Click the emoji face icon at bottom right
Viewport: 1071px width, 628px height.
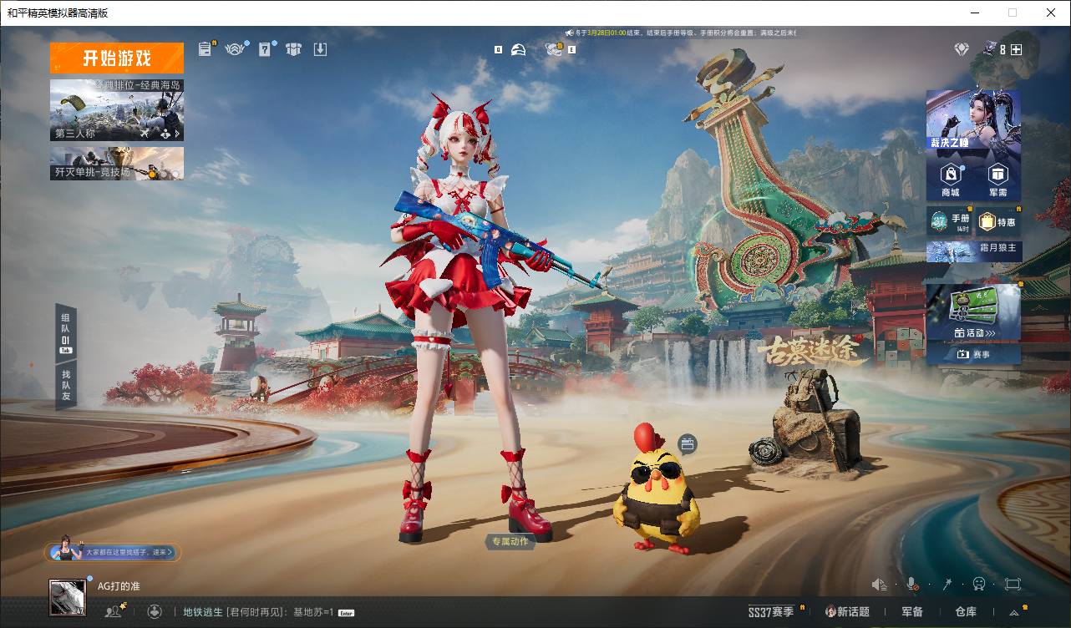tap(979, 584)
